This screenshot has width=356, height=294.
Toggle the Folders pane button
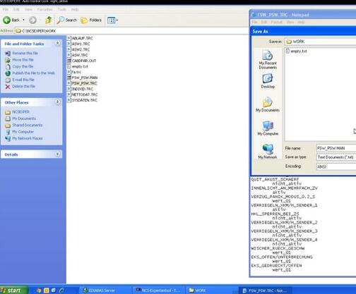91,20
